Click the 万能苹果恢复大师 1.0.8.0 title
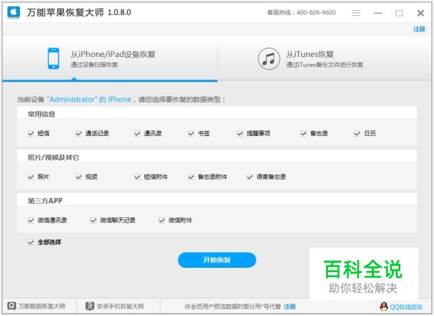The height and width of the screenshot is (316, 434). coord(79,13)
